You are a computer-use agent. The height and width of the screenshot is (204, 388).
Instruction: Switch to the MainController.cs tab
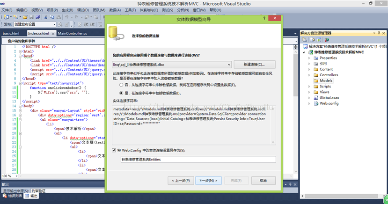(x=72, y=33)
